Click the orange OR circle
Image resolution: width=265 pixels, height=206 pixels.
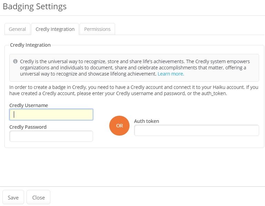click(119, 126)
